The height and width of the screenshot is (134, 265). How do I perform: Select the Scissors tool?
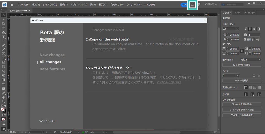pos(4,71)
